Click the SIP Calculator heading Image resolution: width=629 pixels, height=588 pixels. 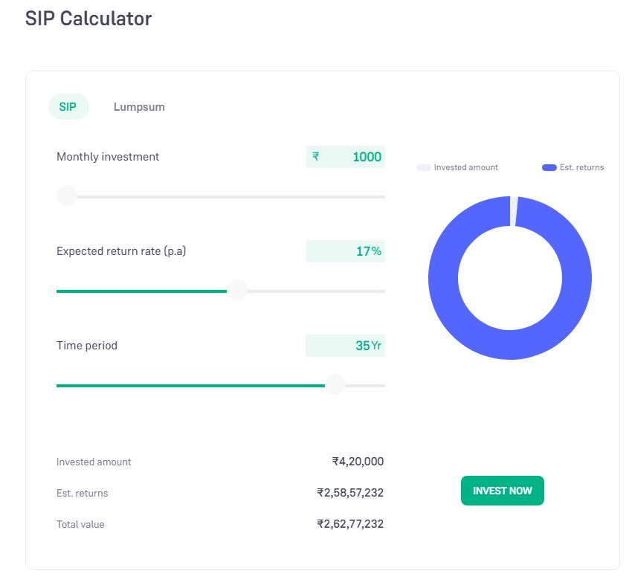pos(88,19)
